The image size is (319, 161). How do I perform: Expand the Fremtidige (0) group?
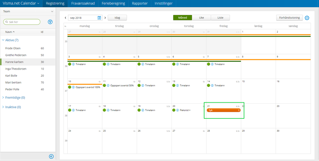13,98
